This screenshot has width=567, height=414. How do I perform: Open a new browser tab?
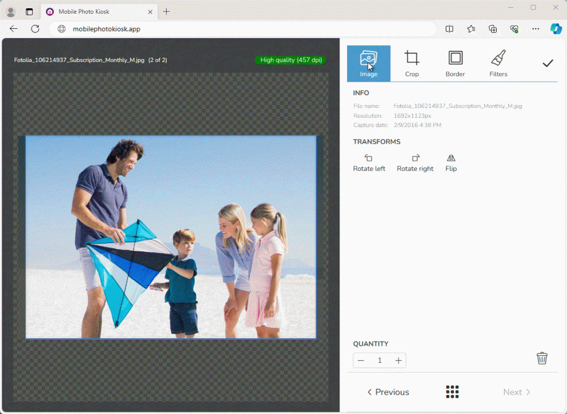click(x=166, y=12)
